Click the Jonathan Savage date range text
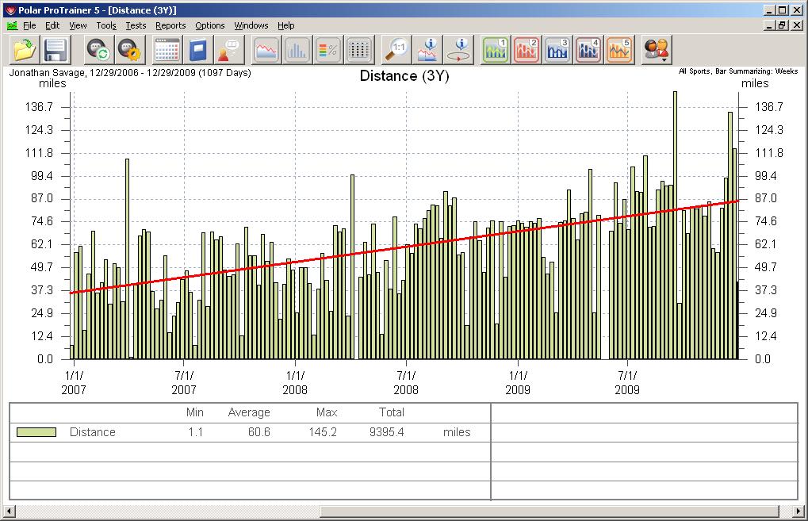 130,73
